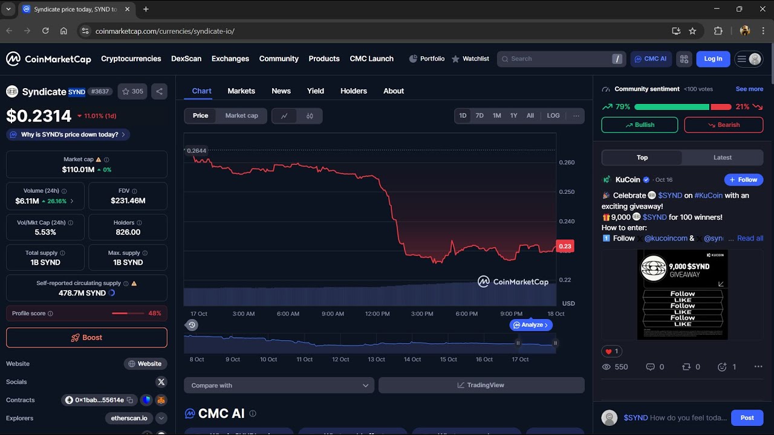Switch to the Yield tab

tap(316, 91)
